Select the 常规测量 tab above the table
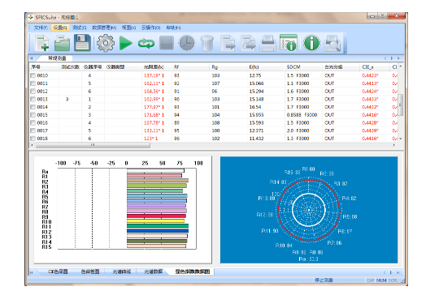 click(x=57, y=58)
